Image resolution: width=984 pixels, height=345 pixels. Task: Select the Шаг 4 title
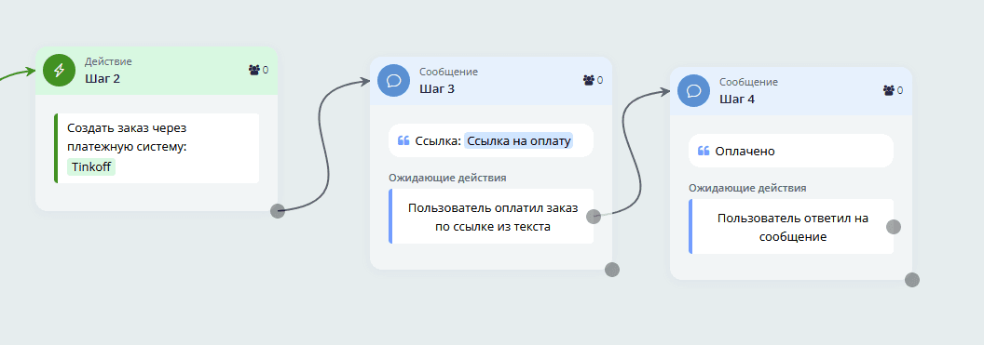point(737,99)
